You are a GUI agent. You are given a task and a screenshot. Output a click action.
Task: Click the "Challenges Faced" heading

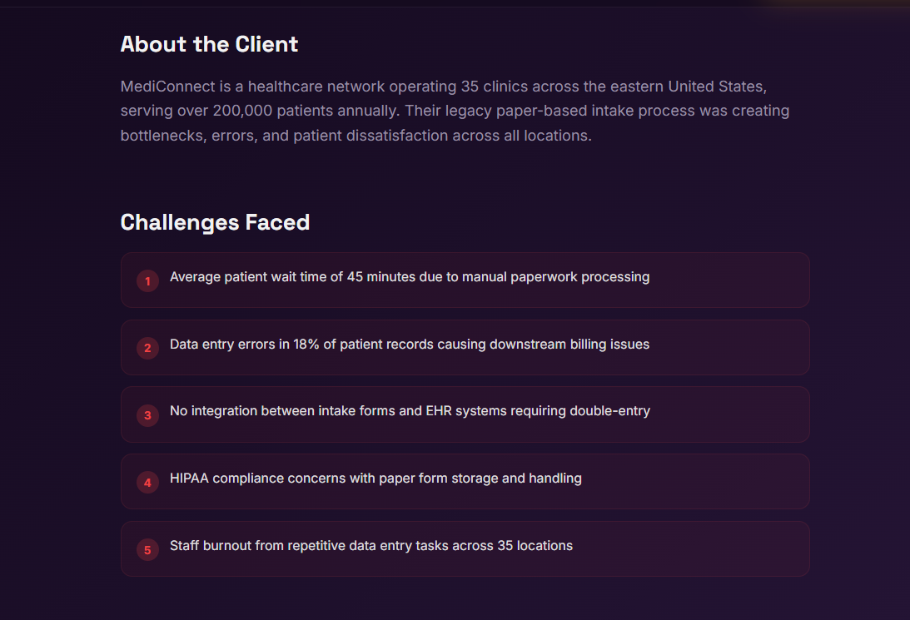coord(215,222)
